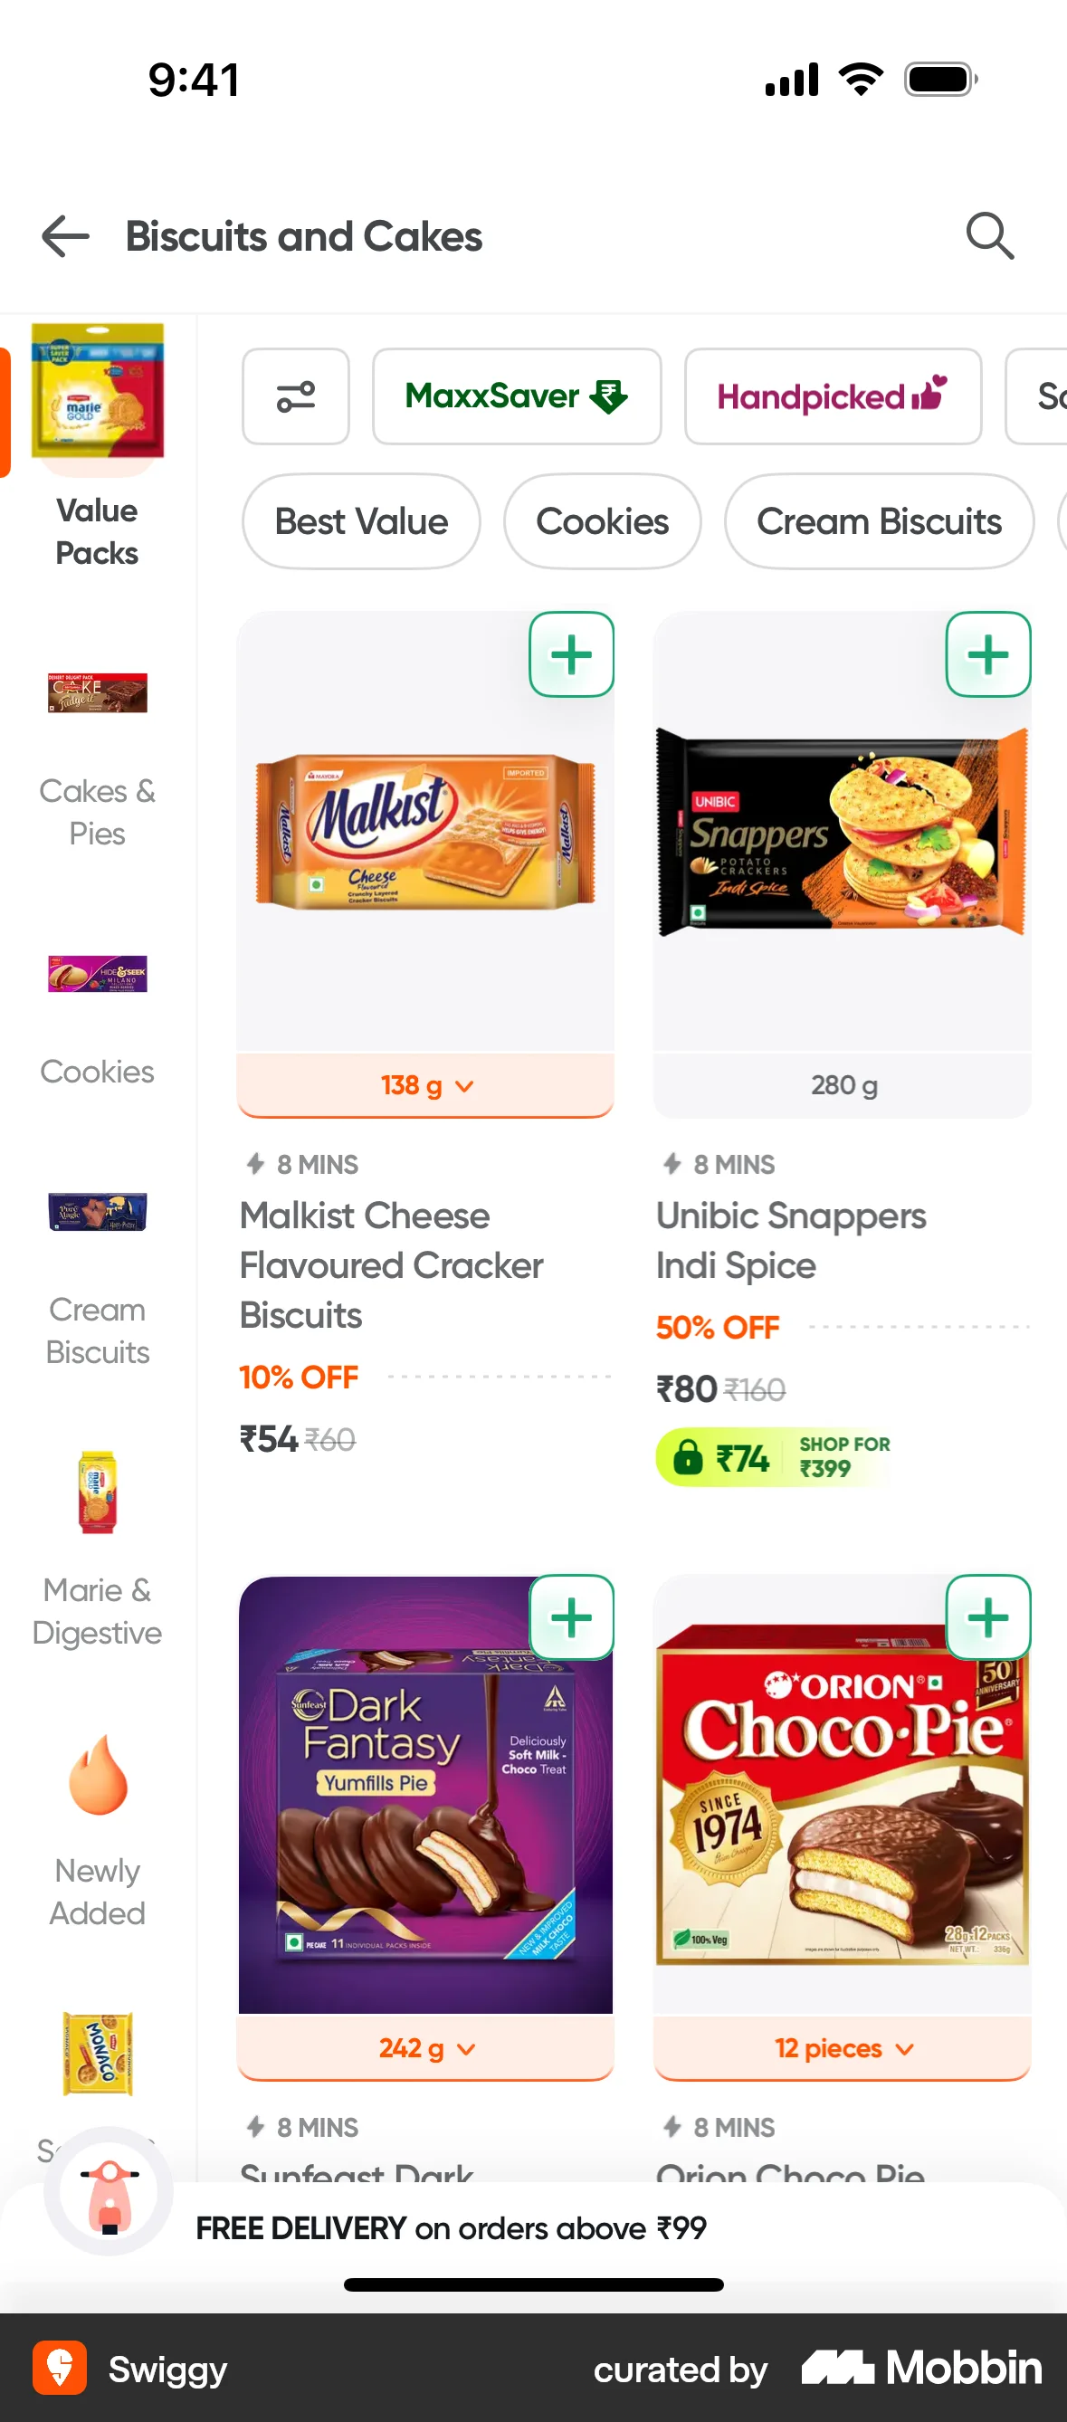
Task: Tap the back arrow icon
Action: (x=64, y=236)
